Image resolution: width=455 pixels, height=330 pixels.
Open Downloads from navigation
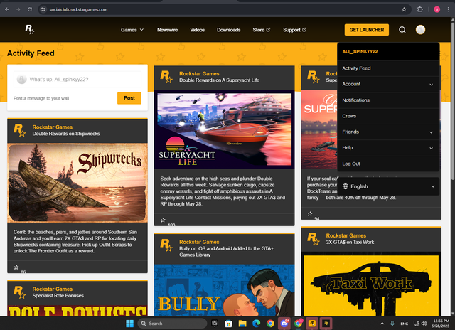[229, 30]
